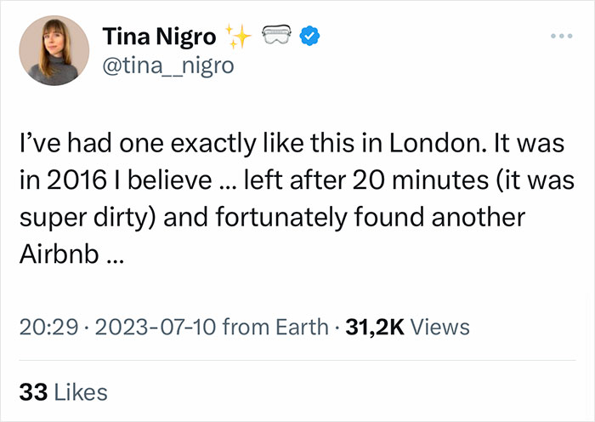Click the number 33 before Likes
Screen dimensions: 595x422
click(31, 391)
